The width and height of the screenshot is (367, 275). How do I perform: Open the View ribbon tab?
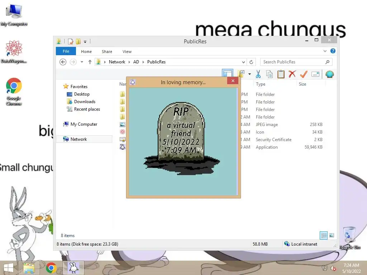tap(127, 52)
